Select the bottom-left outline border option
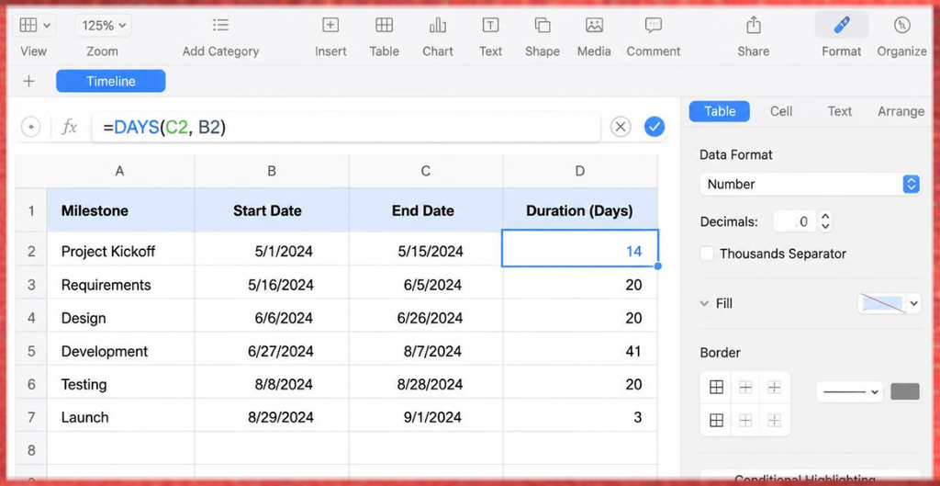The image size is (940, 486). [x=716, y=420]
